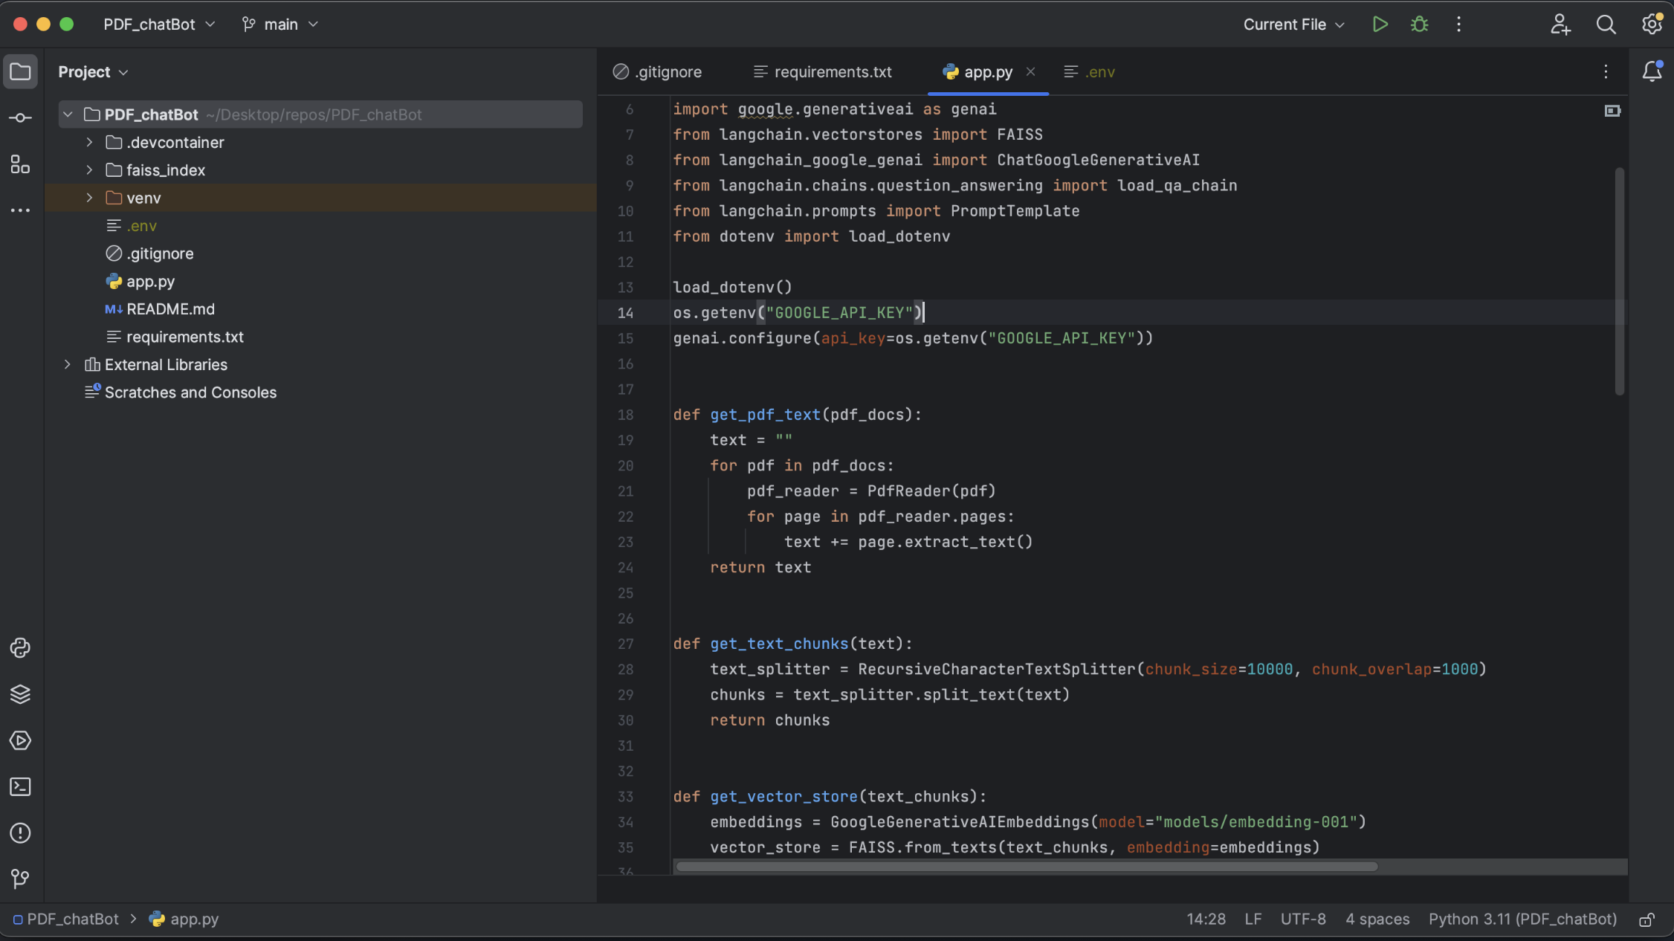Switch to the .gitignore editor tab
The width and height of the screenshot is (1674, 941).
[x=657, y=72]
